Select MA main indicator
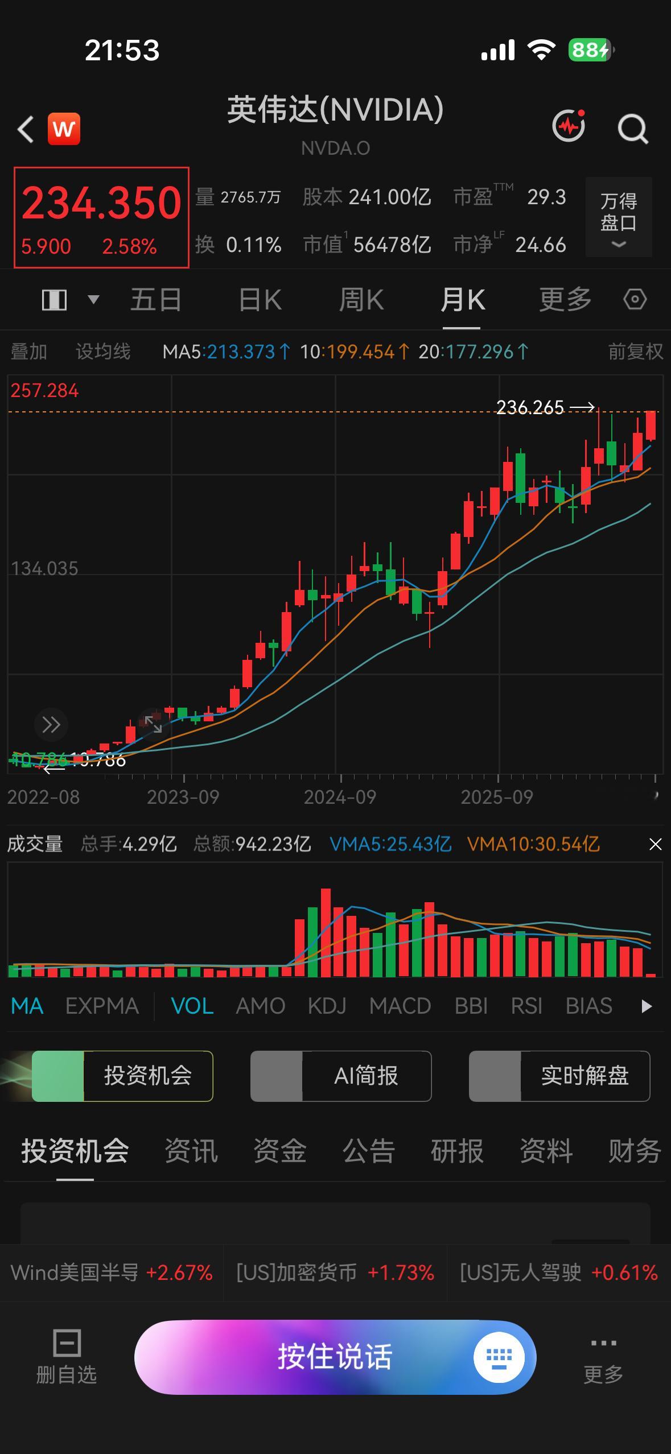Image resolution: width=671 pixels, height=1454 pixels. click(x=27, y=1006)
